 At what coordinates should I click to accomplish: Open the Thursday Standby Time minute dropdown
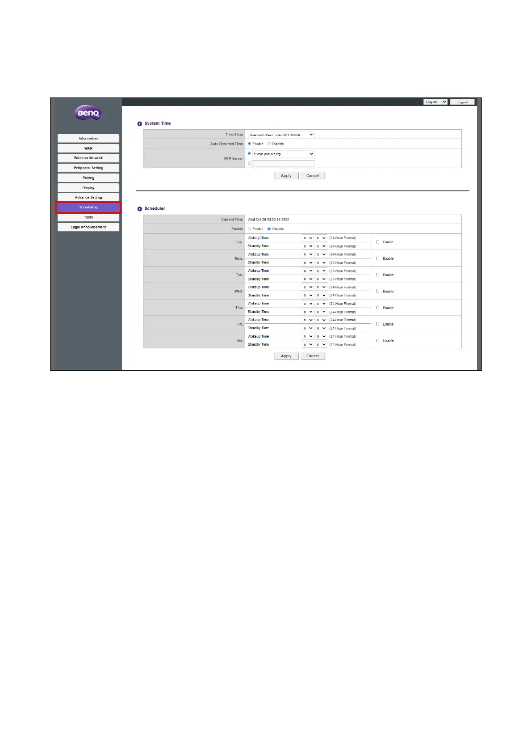click(321, 312)
